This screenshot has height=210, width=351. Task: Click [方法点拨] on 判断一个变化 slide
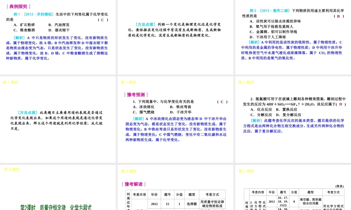point(145,24)
